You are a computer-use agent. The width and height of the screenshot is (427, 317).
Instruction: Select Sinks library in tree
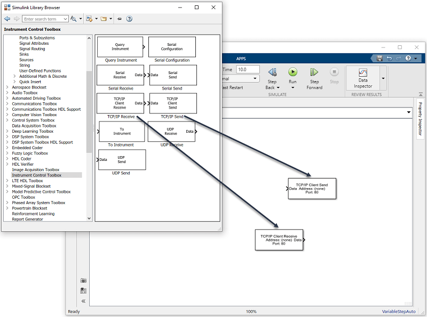(x=24, y=54)
